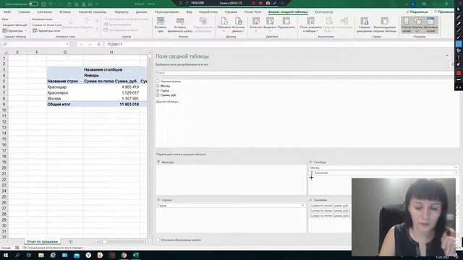
Task: Click Recommended PivotTables (Рекомендуемые сводные таблицы) icon
Action: tap(384, 21)
